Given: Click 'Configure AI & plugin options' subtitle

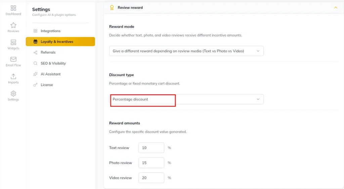Looking at the screenshot, I should [x=54, y=15].
